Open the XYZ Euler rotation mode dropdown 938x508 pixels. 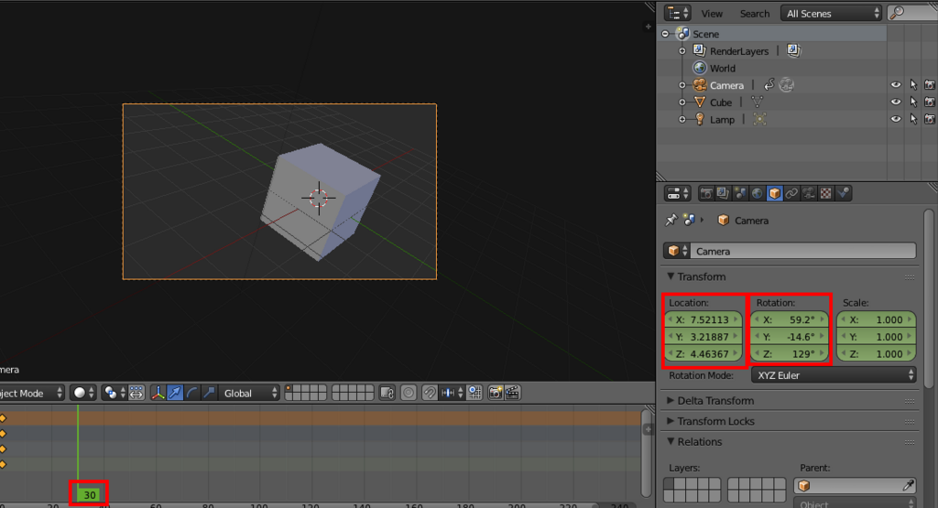[x=833, y=375]
